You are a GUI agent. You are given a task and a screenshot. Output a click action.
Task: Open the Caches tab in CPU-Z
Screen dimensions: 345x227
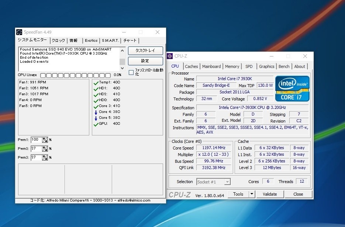(192, 66)
